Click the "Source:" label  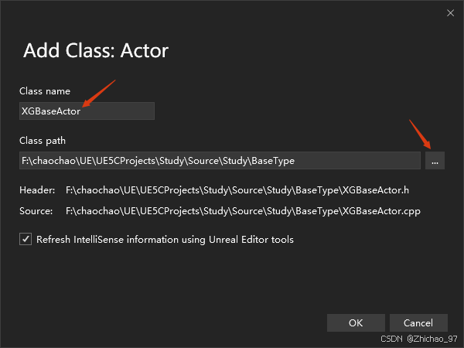click(x=36, y=210)
